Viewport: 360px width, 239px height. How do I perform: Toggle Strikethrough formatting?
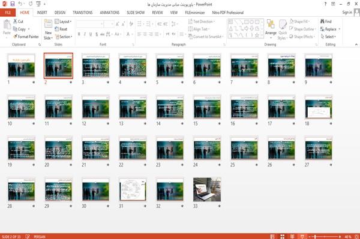[102, 34]
